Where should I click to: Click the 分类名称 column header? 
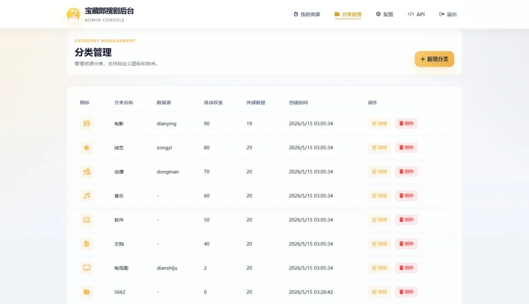click(123, 103)
